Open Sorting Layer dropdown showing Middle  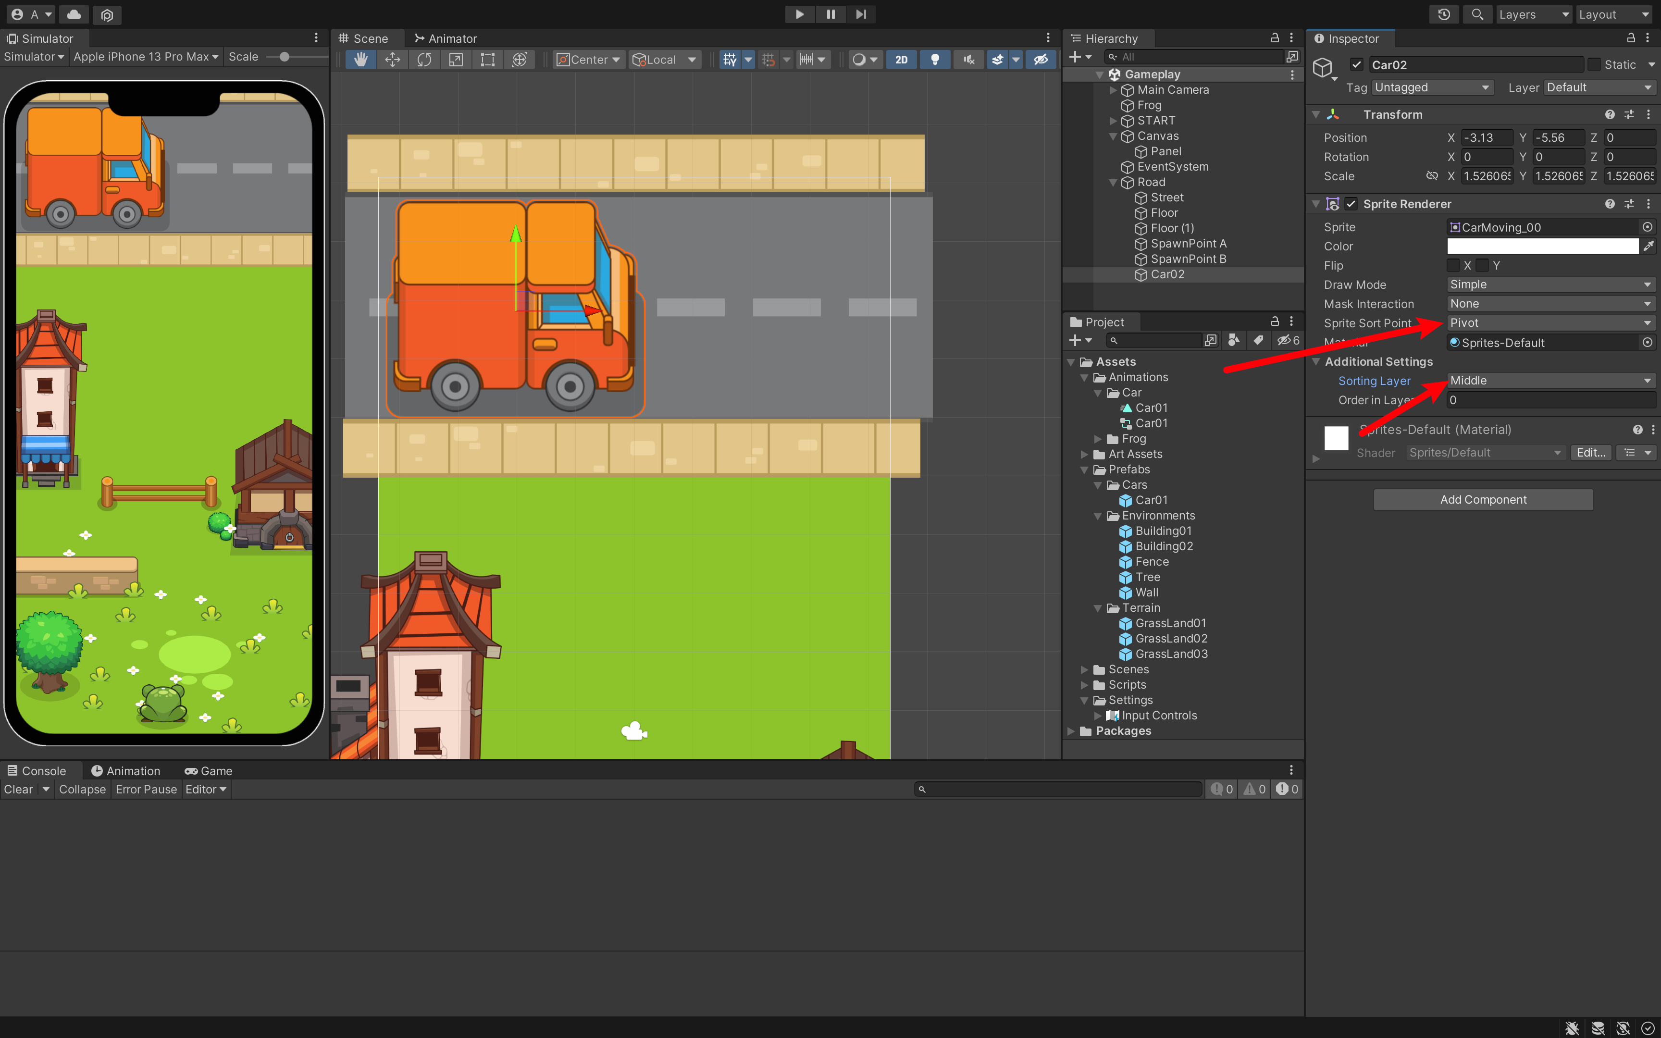pyautogui.click(x=1551, y=380)
